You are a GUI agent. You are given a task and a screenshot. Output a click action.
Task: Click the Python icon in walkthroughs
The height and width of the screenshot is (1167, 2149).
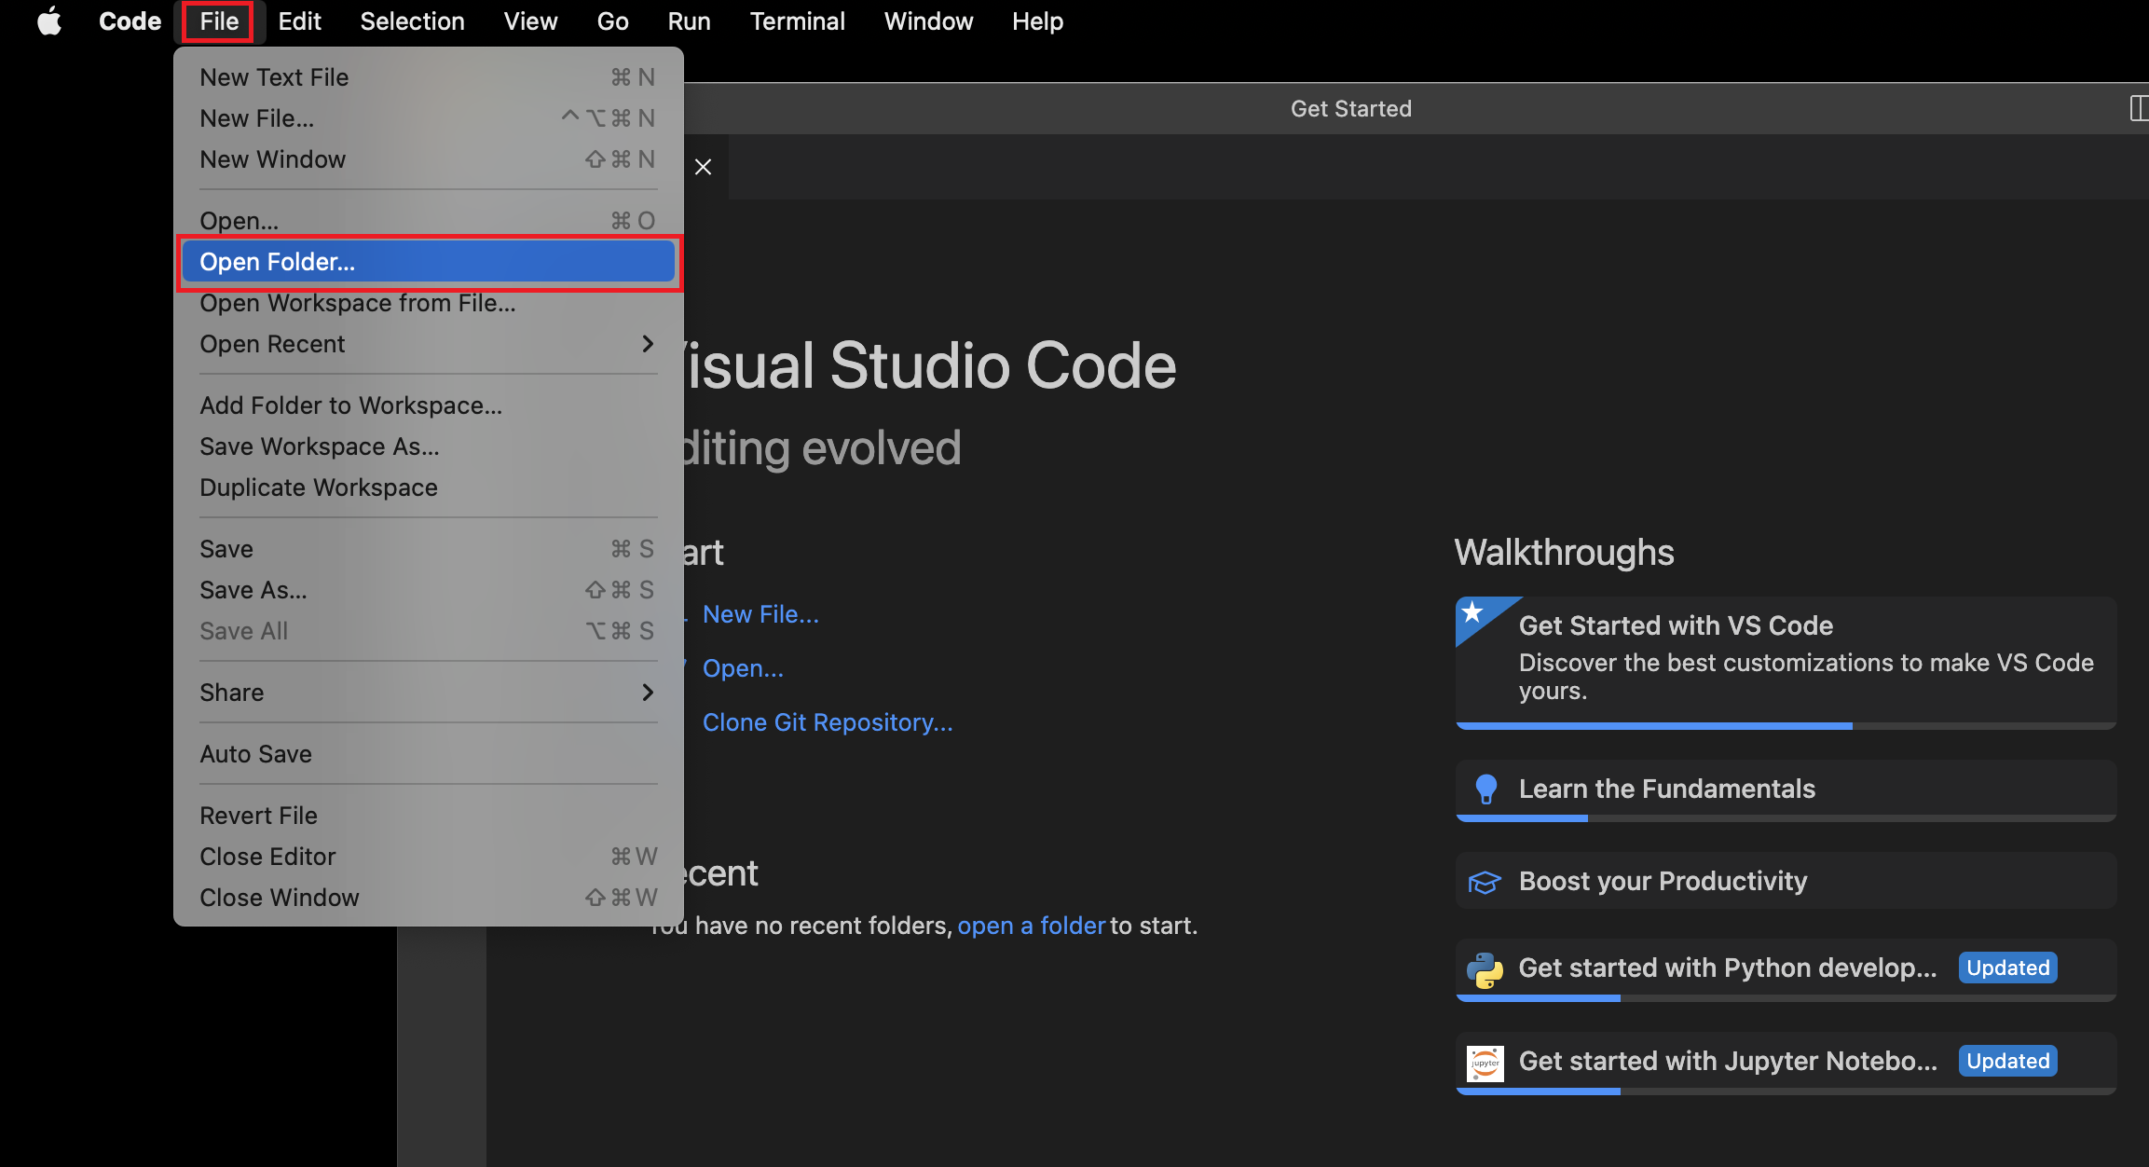click(1485, 969)
